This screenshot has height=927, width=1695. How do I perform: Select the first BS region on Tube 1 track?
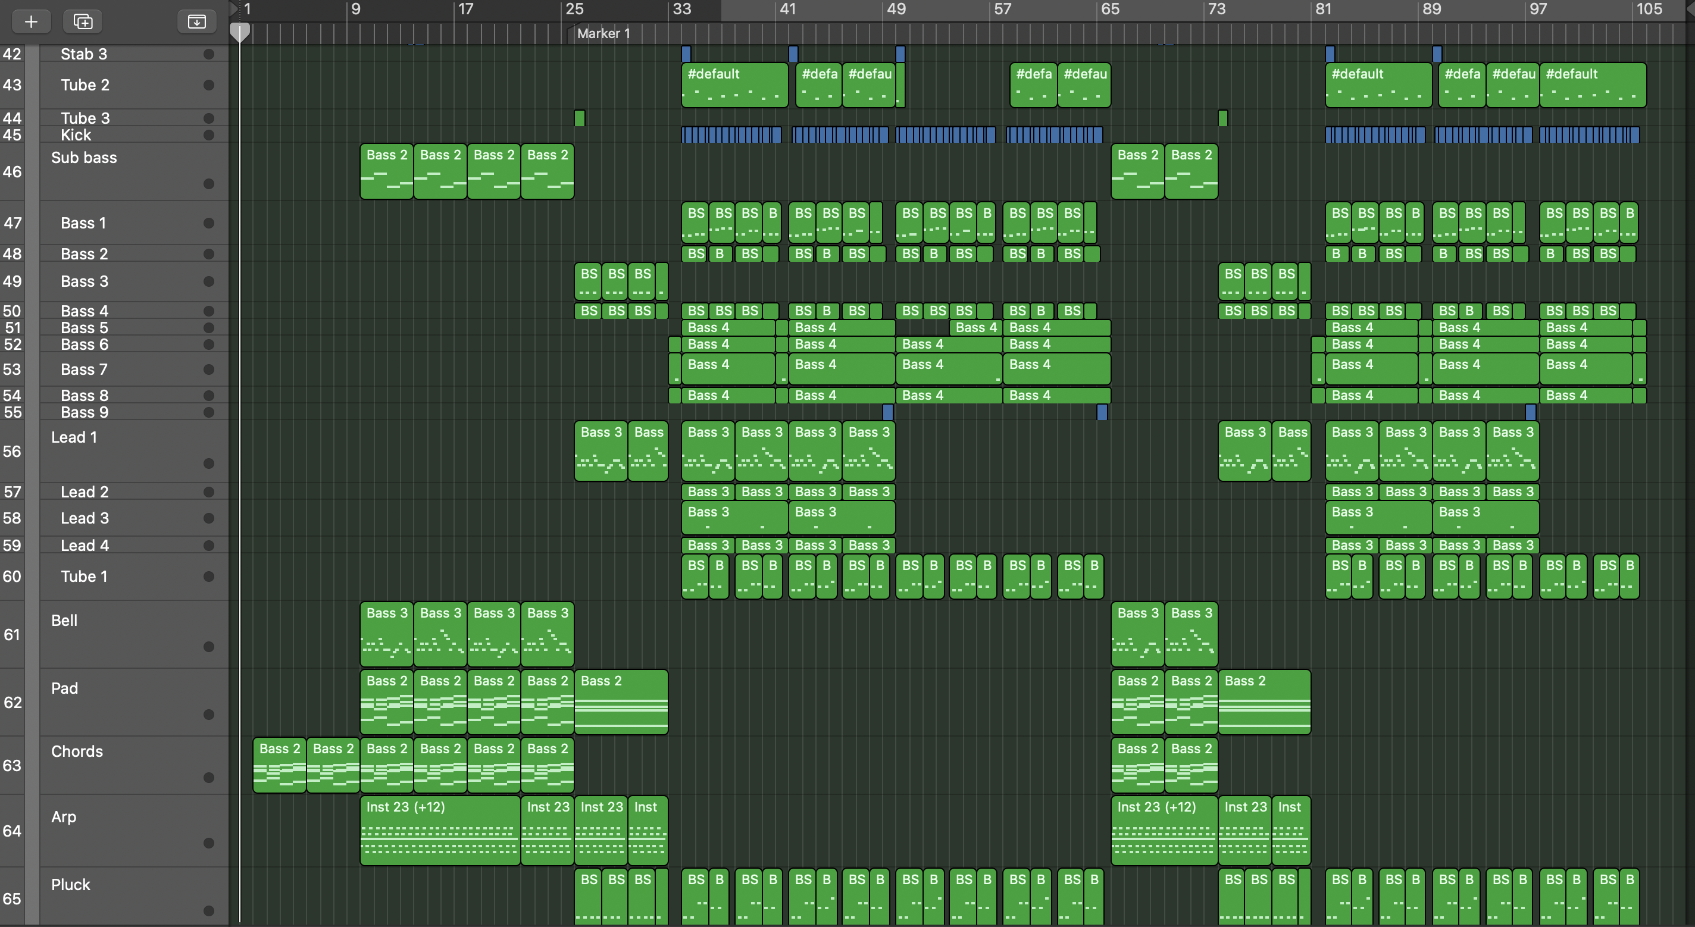pyautogui.click(x=695, y=577)
